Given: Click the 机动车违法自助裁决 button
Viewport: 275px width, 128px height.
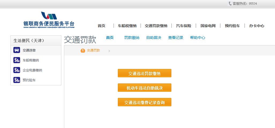Looking at the screenshot, I should click(x=145, y=87).
